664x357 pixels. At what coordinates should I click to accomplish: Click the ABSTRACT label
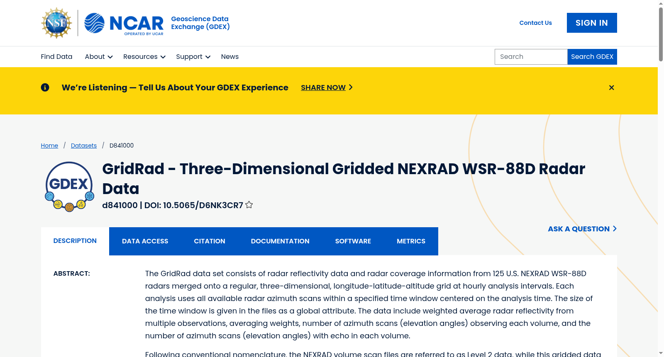pyautogui.click(x=72, y=274)
